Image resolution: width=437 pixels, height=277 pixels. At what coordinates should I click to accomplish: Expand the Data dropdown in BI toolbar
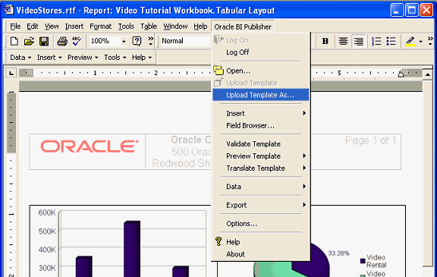pos(20,58)
